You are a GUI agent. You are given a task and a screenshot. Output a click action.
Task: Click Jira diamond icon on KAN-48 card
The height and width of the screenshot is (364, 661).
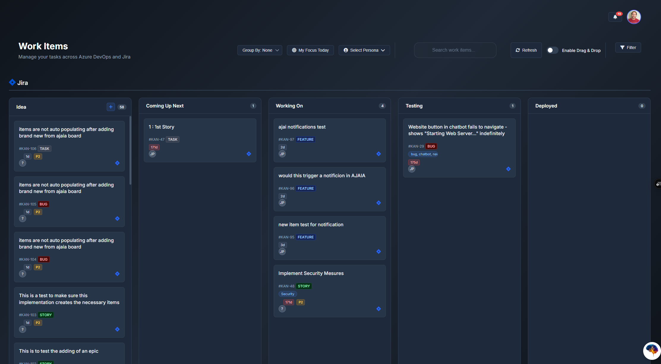pyautogui.click(x=378, y=309)
